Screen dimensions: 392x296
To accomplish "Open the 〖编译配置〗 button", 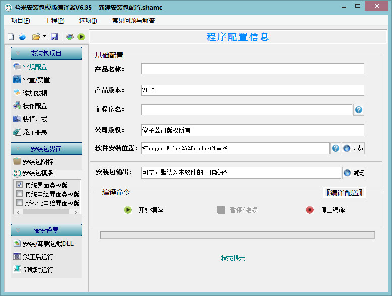I will [345, 193].
